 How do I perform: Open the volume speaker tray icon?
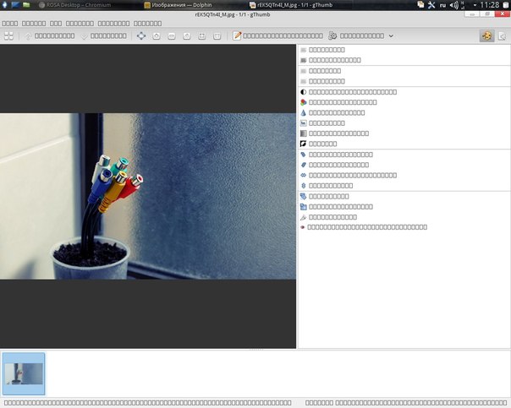tap(453, 5)
